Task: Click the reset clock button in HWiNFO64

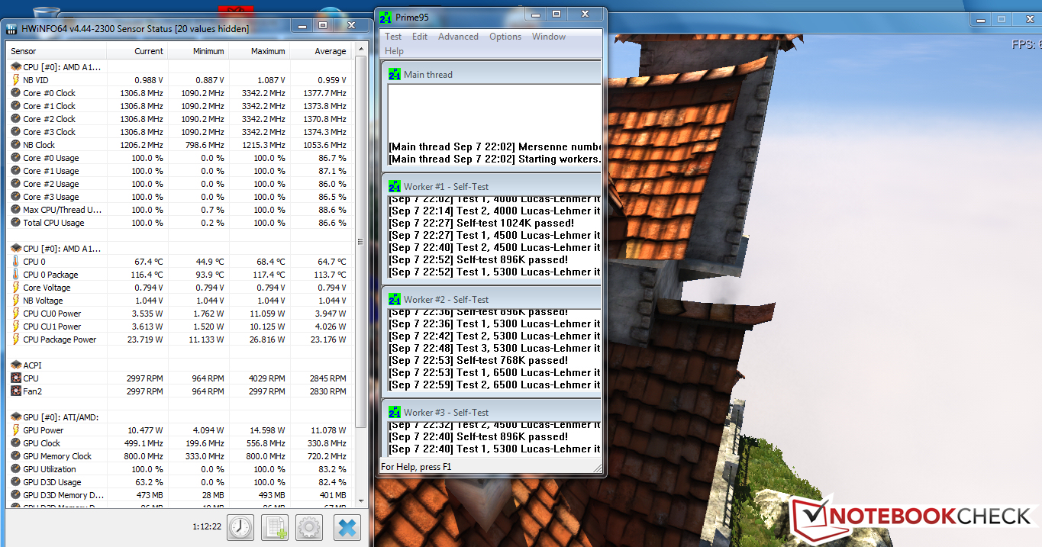Action: tap(240, 527)
